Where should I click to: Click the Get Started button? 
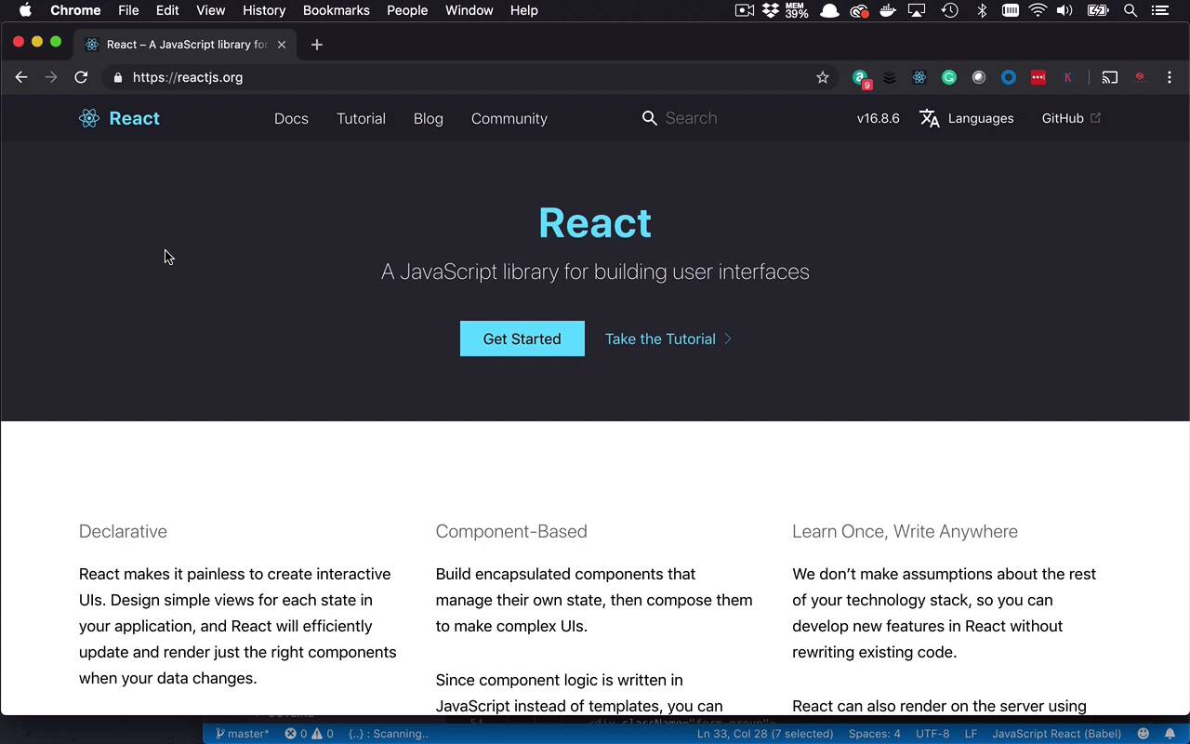point(522,339)
